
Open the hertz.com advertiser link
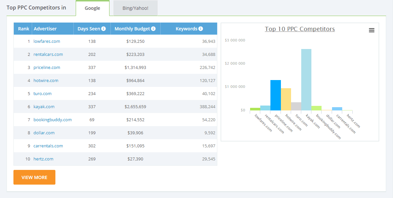pos(43,159)
